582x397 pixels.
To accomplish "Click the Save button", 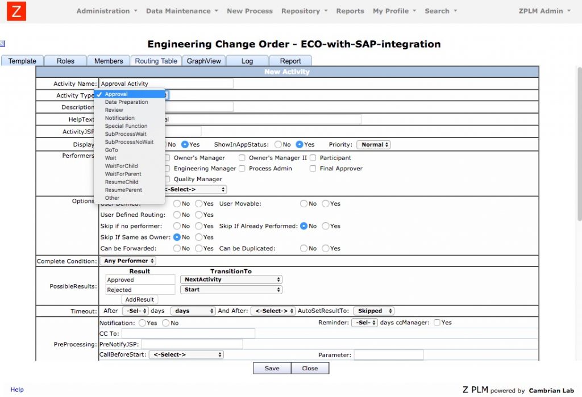I will pos(271,367).
